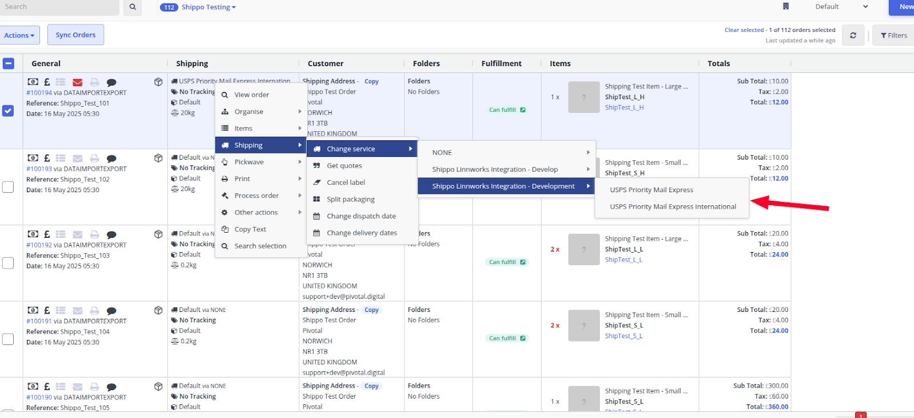Expand the Process order submenu
This screenshot has width=914, height=418.
click(x=261, y=196)
